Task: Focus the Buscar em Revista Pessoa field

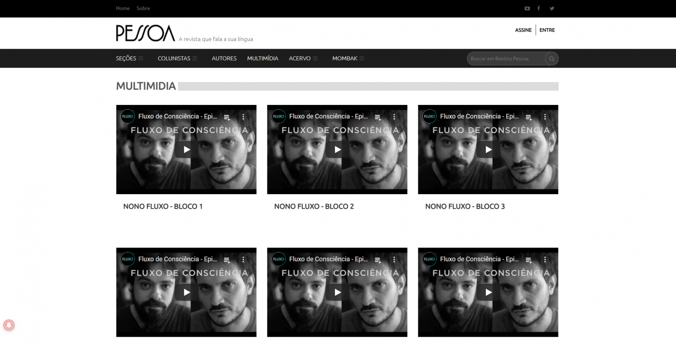Action: (x=505, y=59)
